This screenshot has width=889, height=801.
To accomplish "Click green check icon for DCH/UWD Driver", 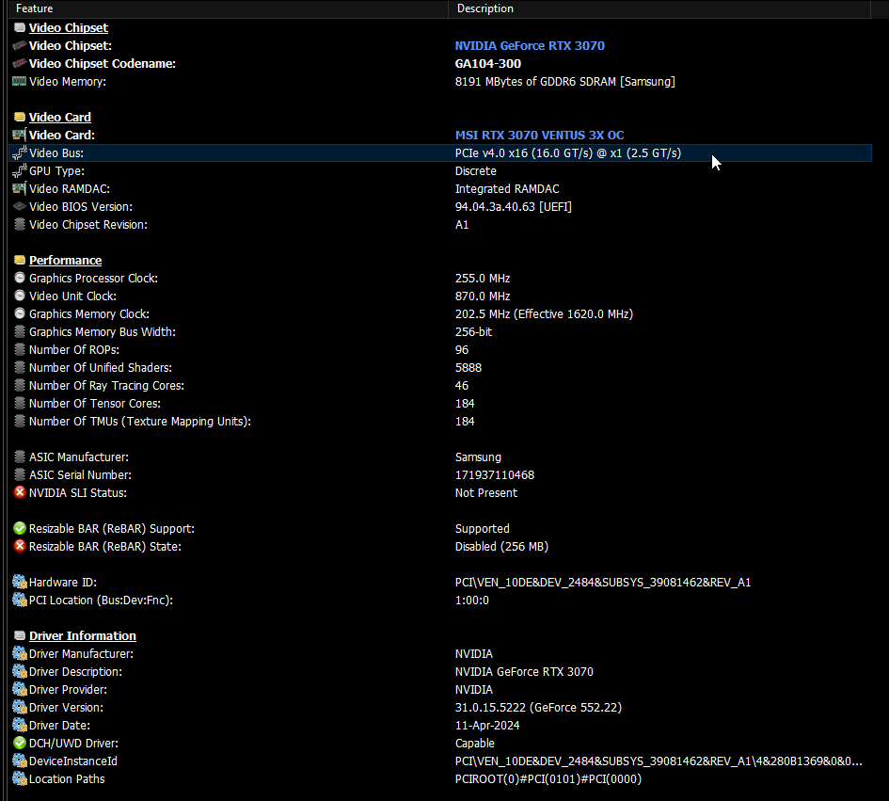I will point(19,744).
